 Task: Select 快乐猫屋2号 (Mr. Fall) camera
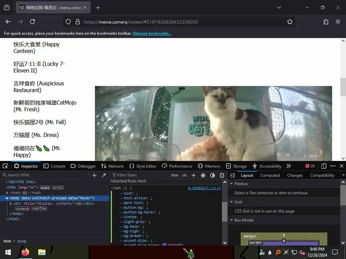pos(40,122)
